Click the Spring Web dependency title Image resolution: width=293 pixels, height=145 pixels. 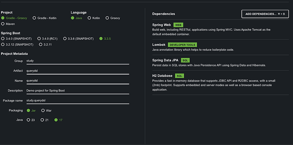pos(162,25)
